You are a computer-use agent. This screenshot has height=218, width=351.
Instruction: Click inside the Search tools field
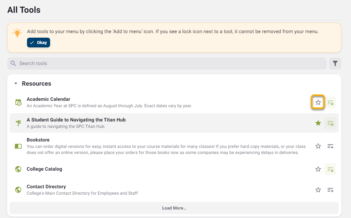tap(121, 63)
